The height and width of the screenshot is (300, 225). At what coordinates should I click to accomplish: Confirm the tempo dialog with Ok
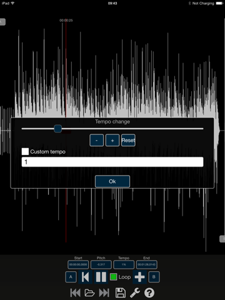[112, 181]
